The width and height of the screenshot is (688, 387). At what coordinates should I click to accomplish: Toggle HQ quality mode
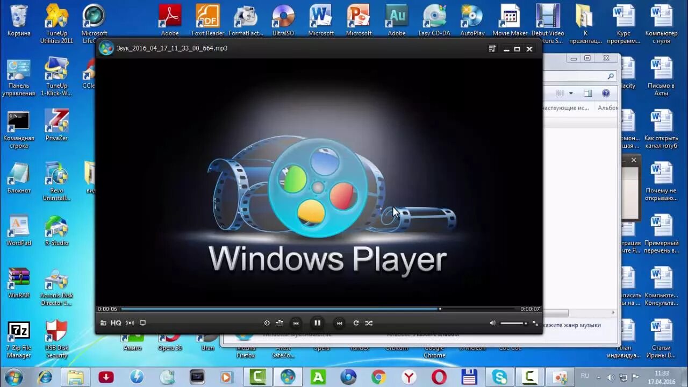tap(116, 323)
